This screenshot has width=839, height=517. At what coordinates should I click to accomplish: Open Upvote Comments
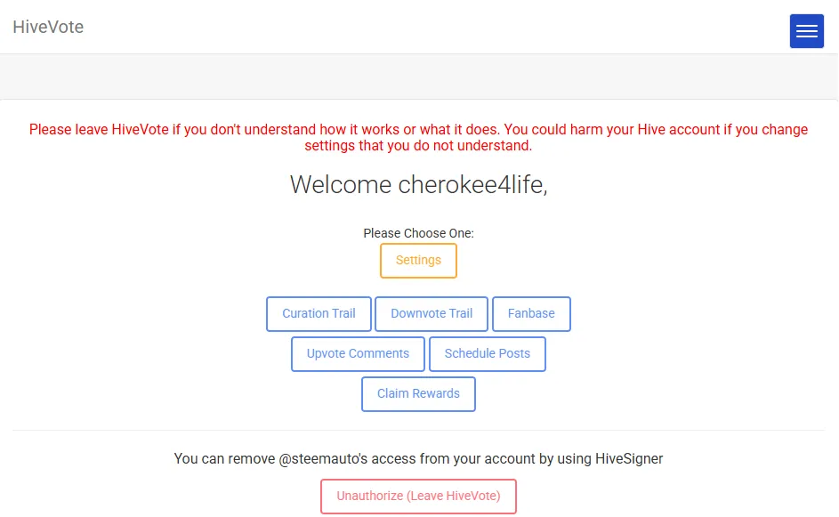click(x=358, y=354)
